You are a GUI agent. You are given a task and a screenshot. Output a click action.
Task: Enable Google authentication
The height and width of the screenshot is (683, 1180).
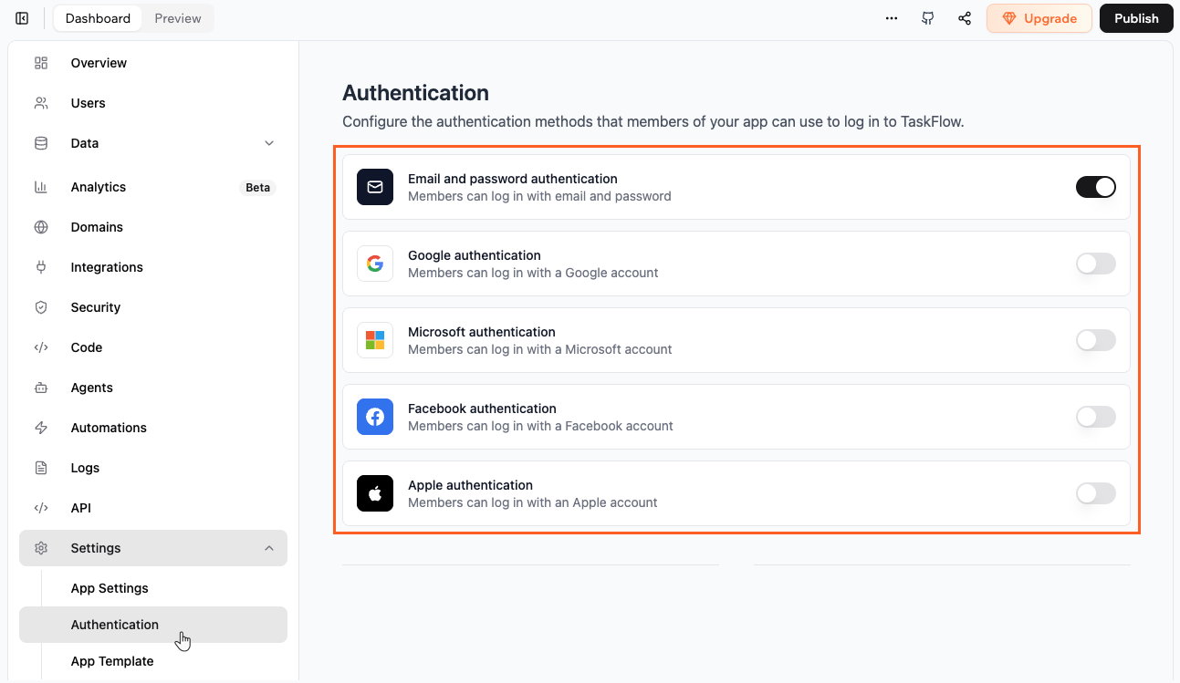(1095, 264)
